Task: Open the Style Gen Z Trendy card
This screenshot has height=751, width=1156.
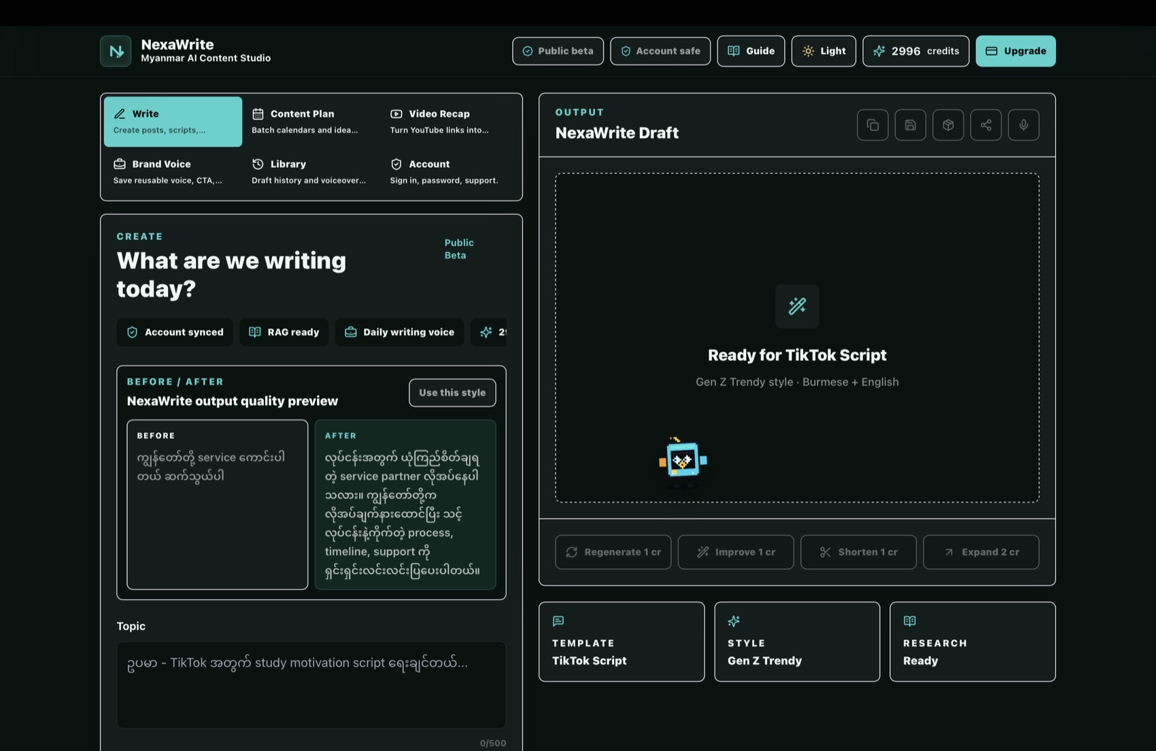Action: click(797, 642)
